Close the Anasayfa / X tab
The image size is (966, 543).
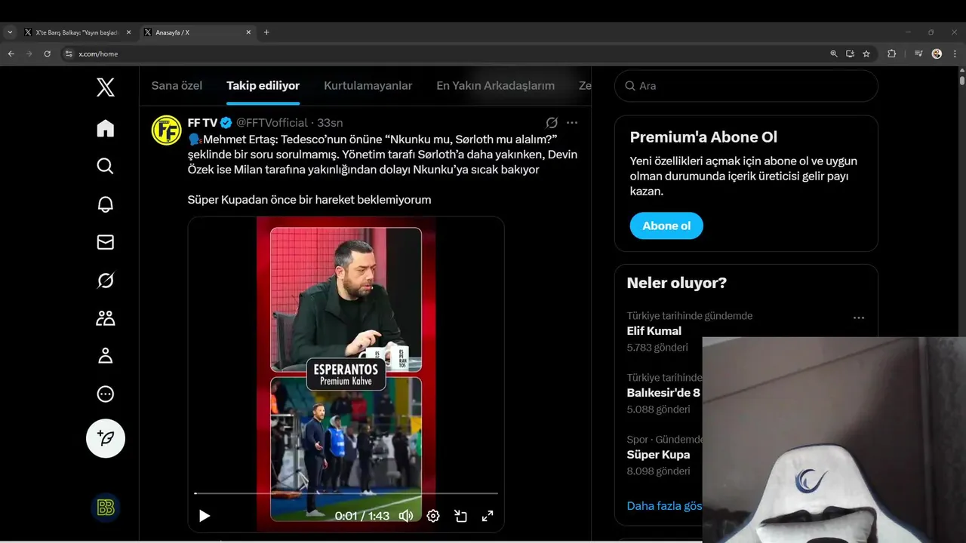tap(248, 32)
